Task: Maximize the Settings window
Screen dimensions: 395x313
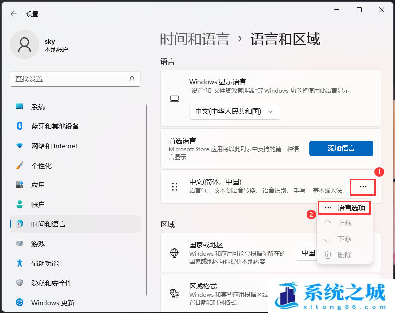Action: [359, 10]
